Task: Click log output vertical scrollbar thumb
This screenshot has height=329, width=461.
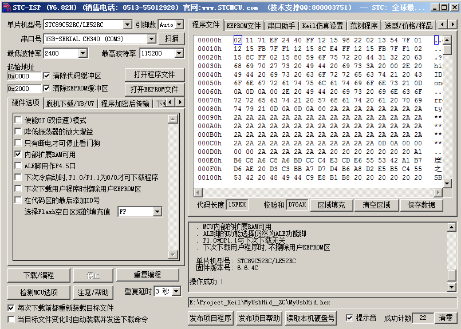Action: click(452, 276)
